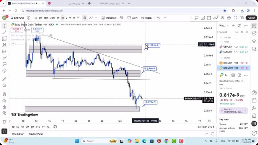Toggle lock all drawings

(4, 107)
